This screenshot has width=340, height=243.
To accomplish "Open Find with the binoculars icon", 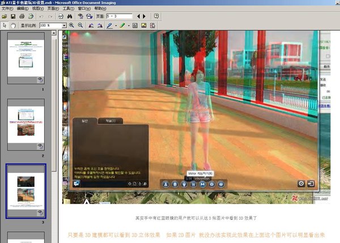I will click(x=70, y=16).
